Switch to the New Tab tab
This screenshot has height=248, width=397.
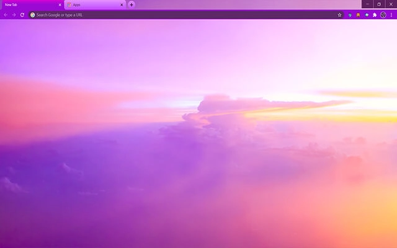(x=32, y=5)
